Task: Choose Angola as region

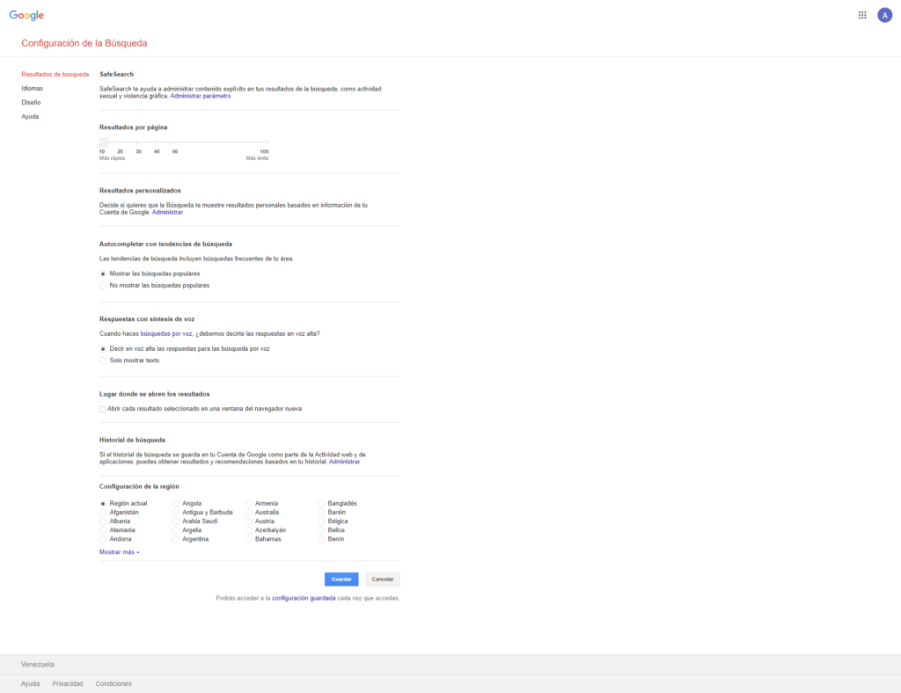Action: (x=176, y=504)
